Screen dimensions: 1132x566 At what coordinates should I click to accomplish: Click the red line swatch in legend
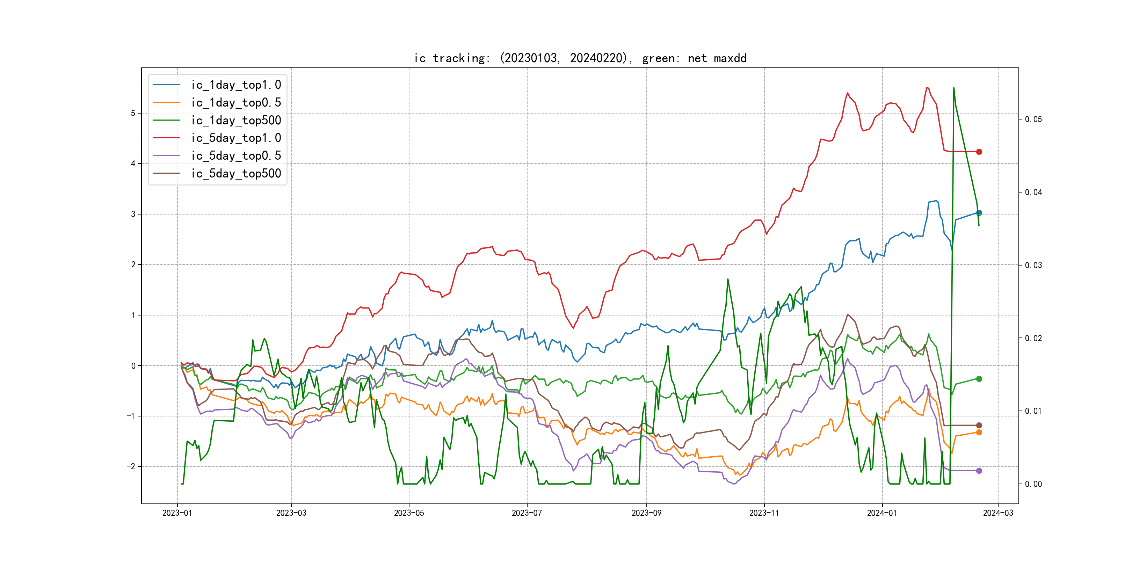click(167, 138)
